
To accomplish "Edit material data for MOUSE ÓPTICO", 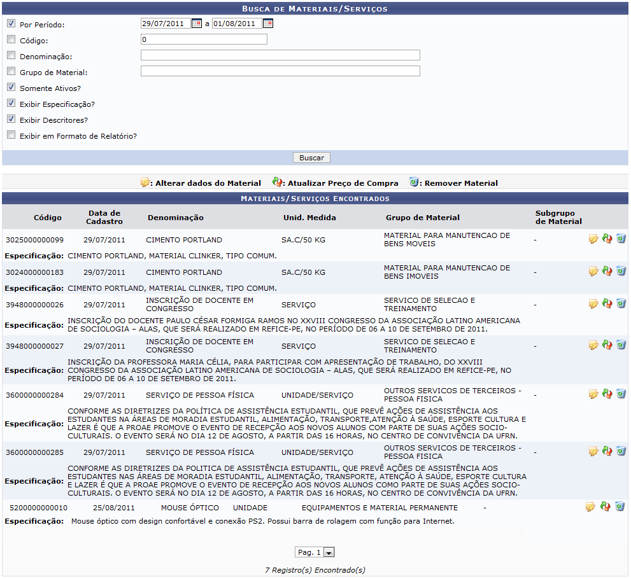I will coord(590,507).
